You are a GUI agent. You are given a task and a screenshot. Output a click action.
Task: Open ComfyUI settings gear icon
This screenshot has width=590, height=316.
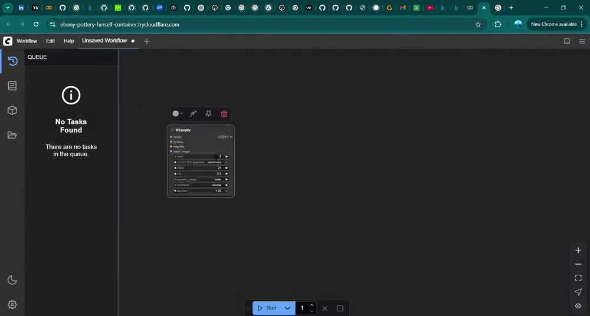point(12,304)
